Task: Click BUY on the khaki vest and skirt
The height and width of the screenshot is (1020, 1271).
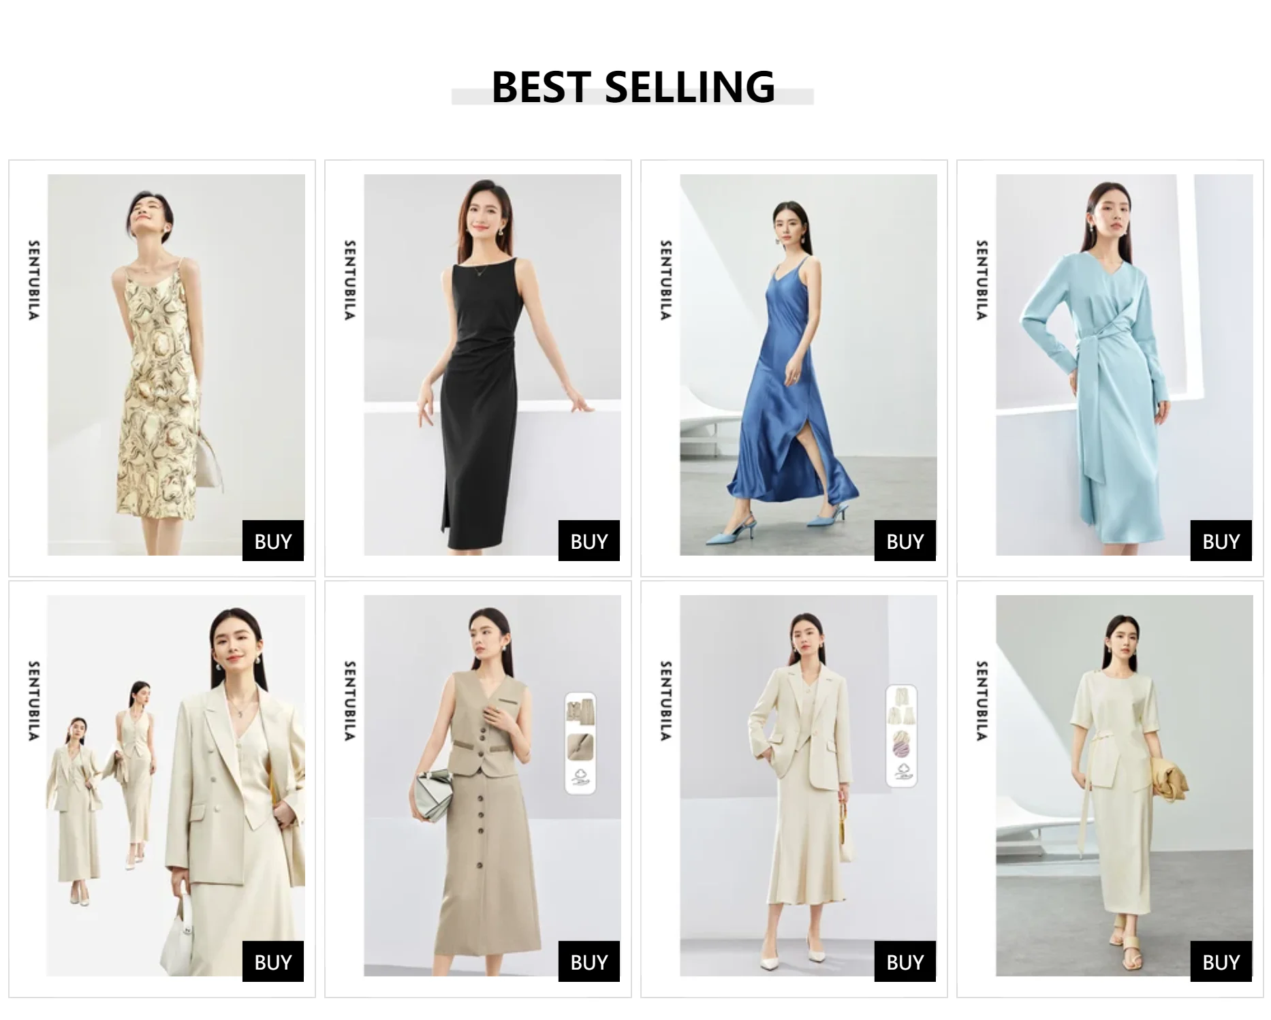Action: (589, 961)
